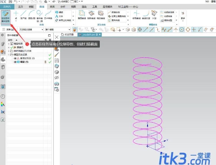
Task: Select the 基准坐标系 (0) tree item
Action: (28, 58)
